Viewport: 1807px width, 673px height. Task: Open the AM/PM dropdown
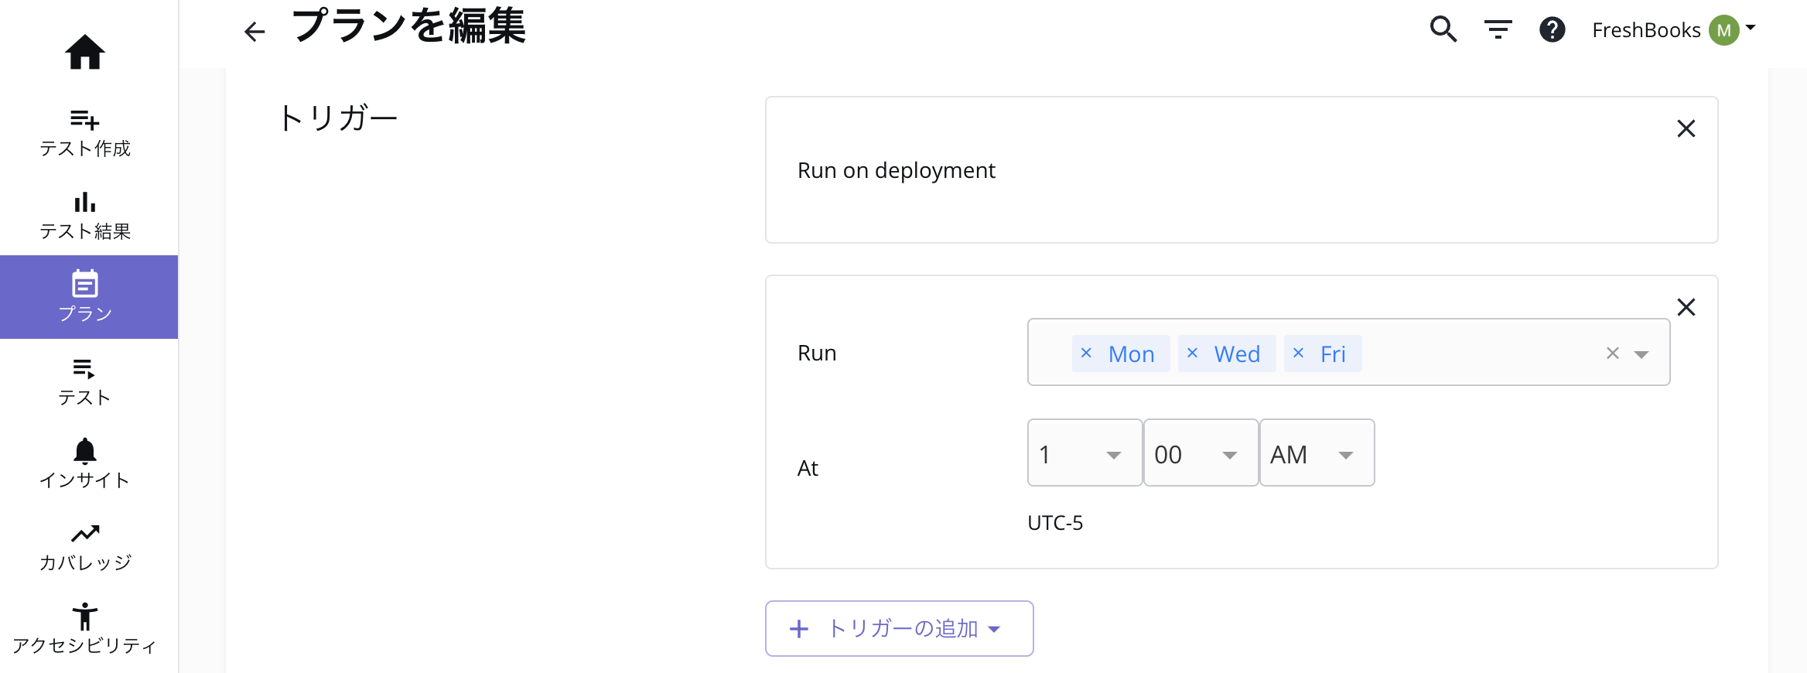pyautogui.click(x=1316, y=453)
